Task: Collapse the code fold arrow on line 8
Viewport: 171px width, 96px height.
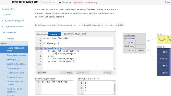Action: point(42,56)
